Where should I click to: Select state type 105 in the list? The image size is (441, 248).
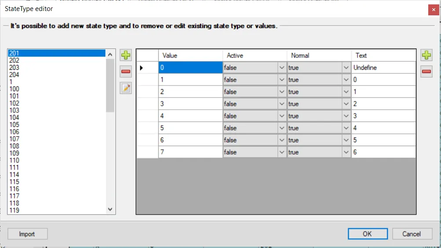[x=57, y=125]
